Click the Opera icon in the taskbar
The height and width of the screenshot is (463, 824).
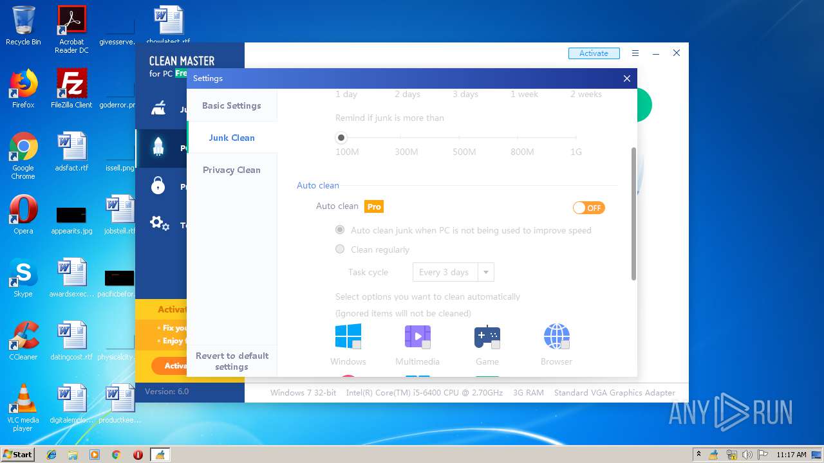[138, 455]
